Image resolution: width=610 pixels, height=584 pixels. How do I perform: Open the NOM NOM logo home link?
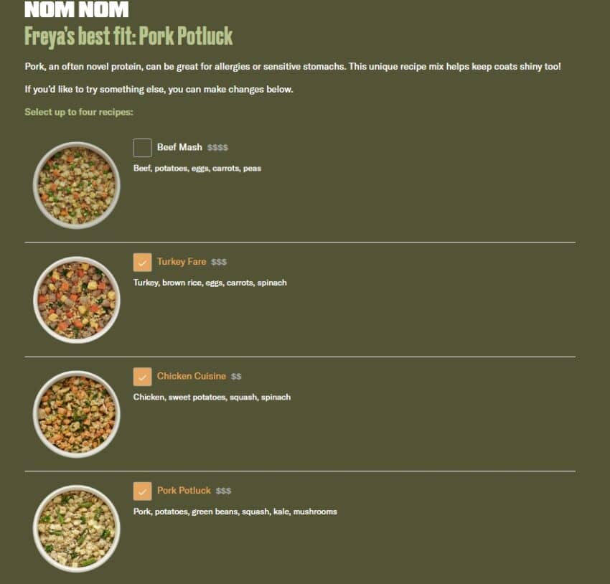(x=77, y=9)
